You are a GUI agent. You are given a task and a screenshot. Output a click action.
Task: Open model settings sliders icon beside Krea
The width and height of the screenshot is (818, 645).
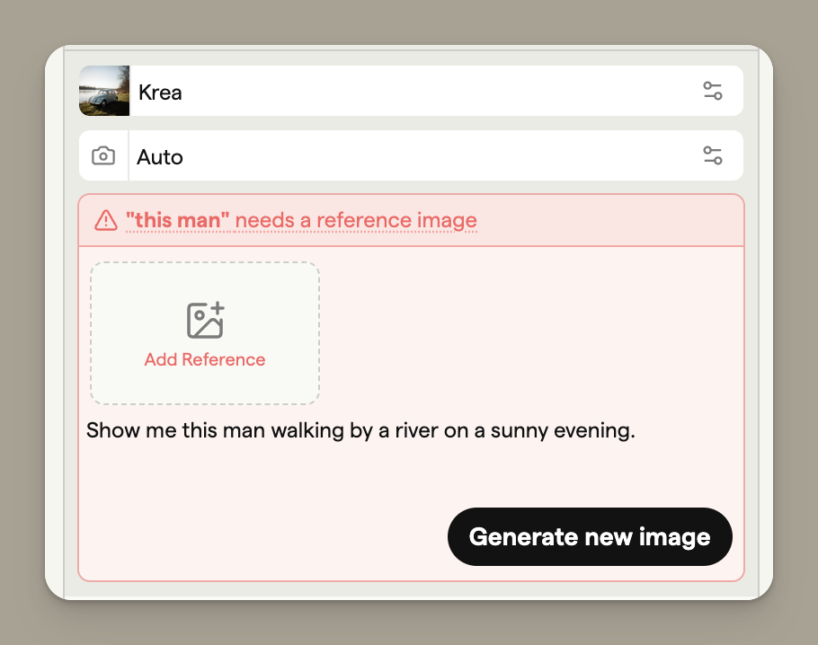click(x=712, y=91)
